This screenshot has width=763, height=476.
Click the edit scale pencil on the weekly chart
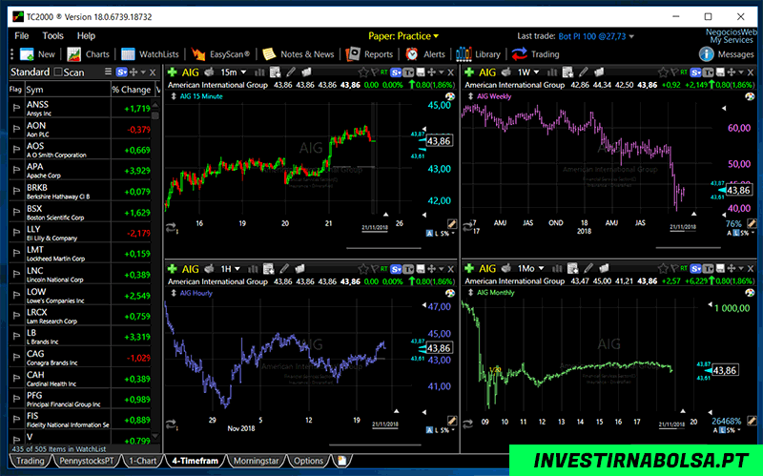[x=752, y=223]
